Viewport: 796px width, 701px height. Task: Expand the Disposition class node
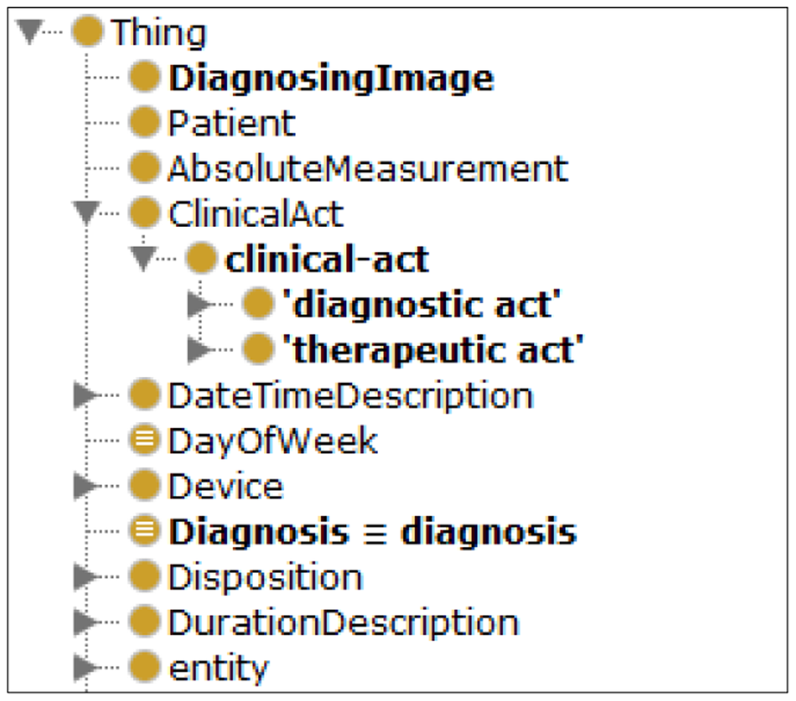(x=86, y=578)
